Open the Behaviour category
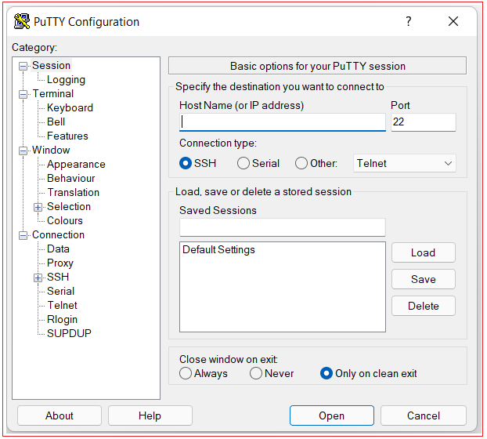This screenshot has height=439, width=487. (70, 178)
